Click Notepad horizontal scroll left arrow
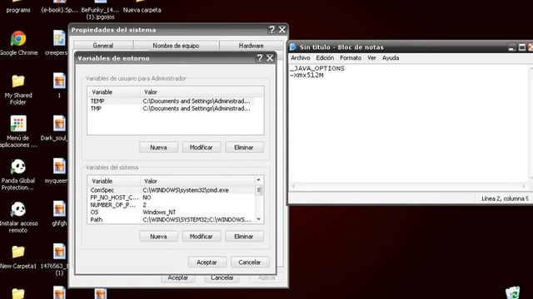The height and width of the screenshot is (299, 533). 293,186
